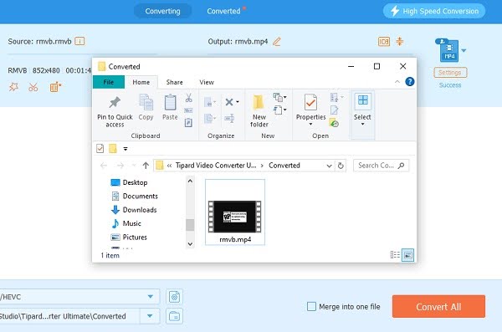Customize Quick Access Toolbar dropdown
This screenshot has height=332, width=502.
pyautogui.click(x=125, y=149)
